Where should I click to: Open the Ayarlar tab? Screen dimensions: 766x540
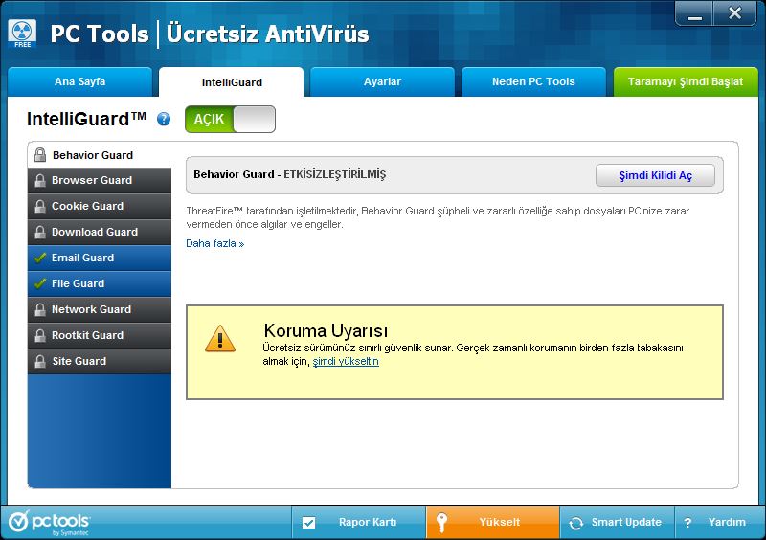click(382, 81)
